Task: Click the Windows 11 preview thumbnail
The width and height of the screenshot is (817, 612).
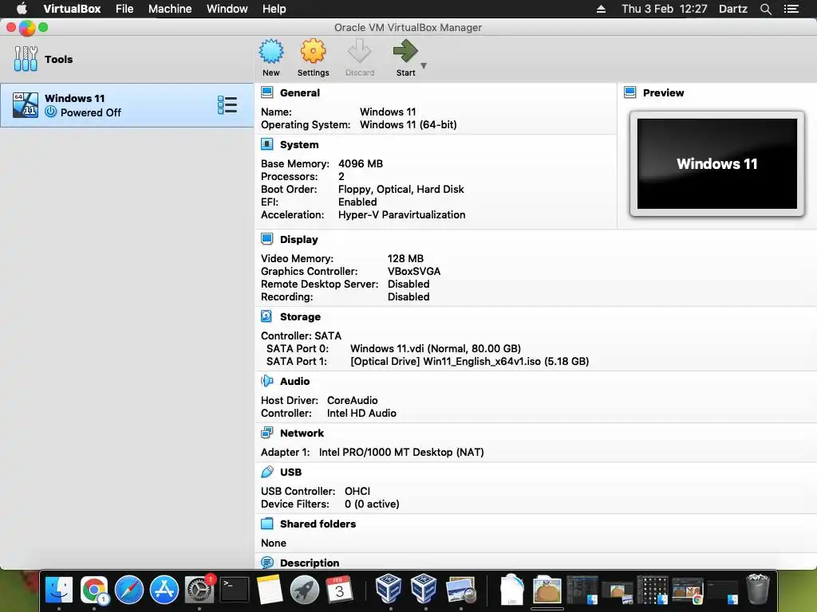Action: 717,163
